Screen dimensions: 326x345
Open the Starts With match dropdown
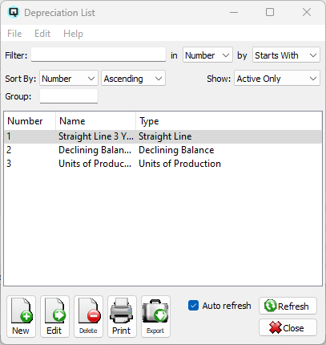click(x=286, y=55)
